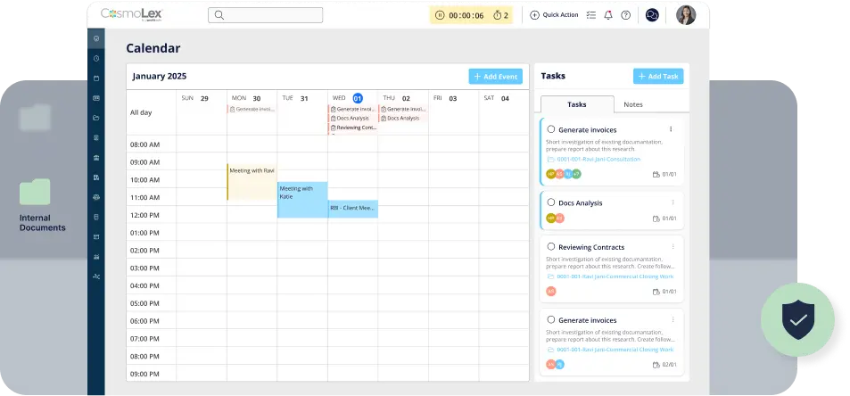Open the checklist icon in top bar

[x=590, y=15]
